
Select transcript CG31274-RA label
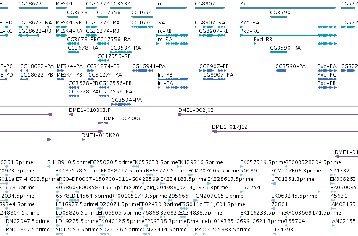[x=103, y=23]
